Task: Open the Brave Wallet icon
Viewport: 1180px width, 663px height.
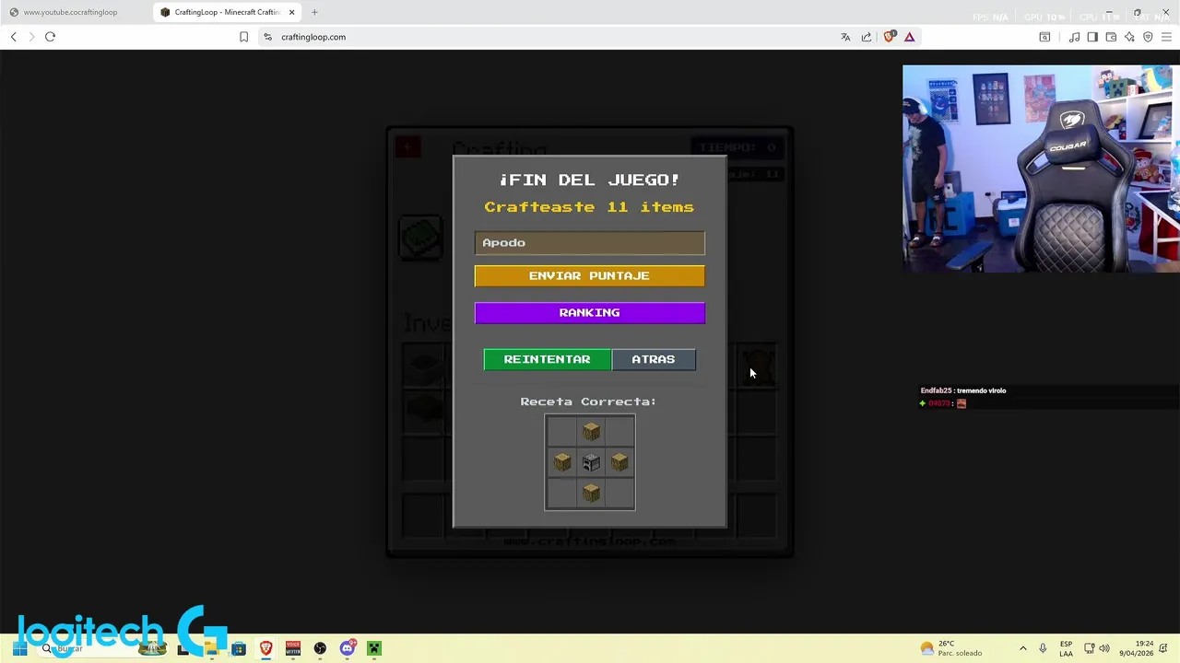Action: (1111, 37)
